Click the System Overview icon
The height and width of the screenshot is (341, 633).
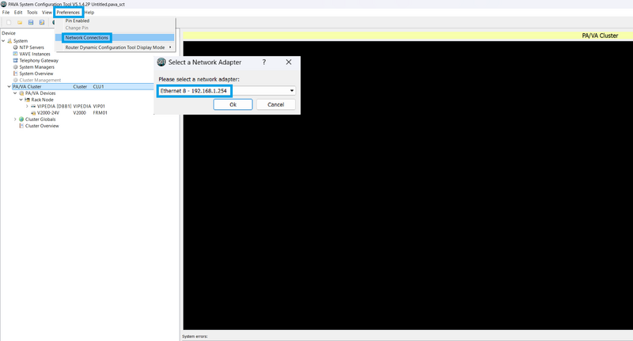pyautogui.click(x=16, y=74)
